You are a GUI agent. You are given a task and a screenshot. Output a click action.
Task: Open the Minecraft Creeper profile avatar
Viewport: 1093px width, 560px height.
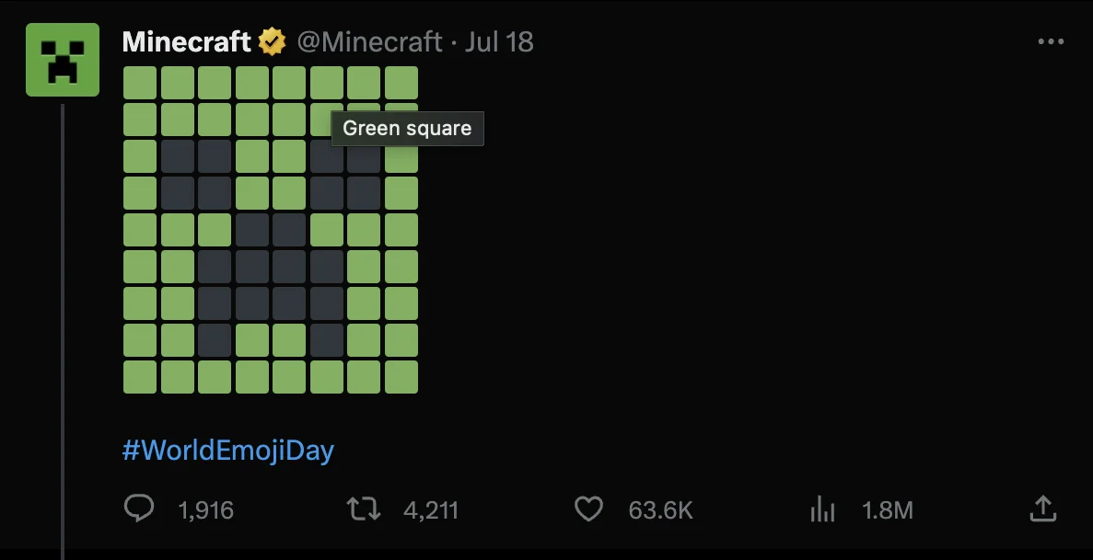pyautogui.click(x=63, y=60)
